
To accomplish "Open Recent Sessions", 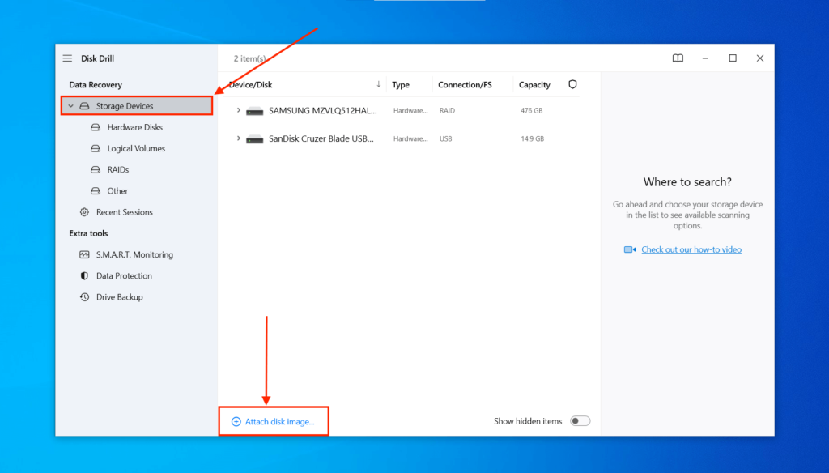I will pos(125,211).
